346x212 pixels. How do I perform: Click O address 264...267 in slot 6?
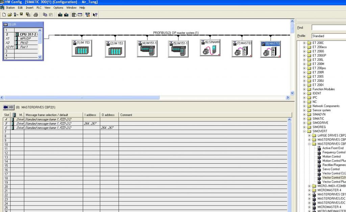107,128
